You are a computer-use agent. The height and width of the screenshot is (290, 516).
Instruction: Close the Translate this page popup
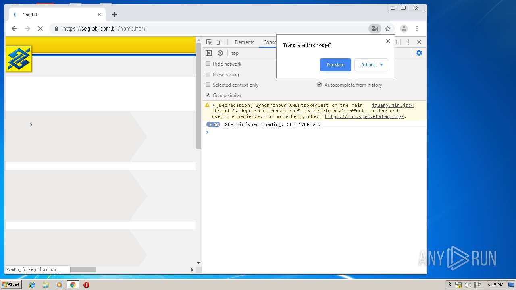tap(388, 41)
